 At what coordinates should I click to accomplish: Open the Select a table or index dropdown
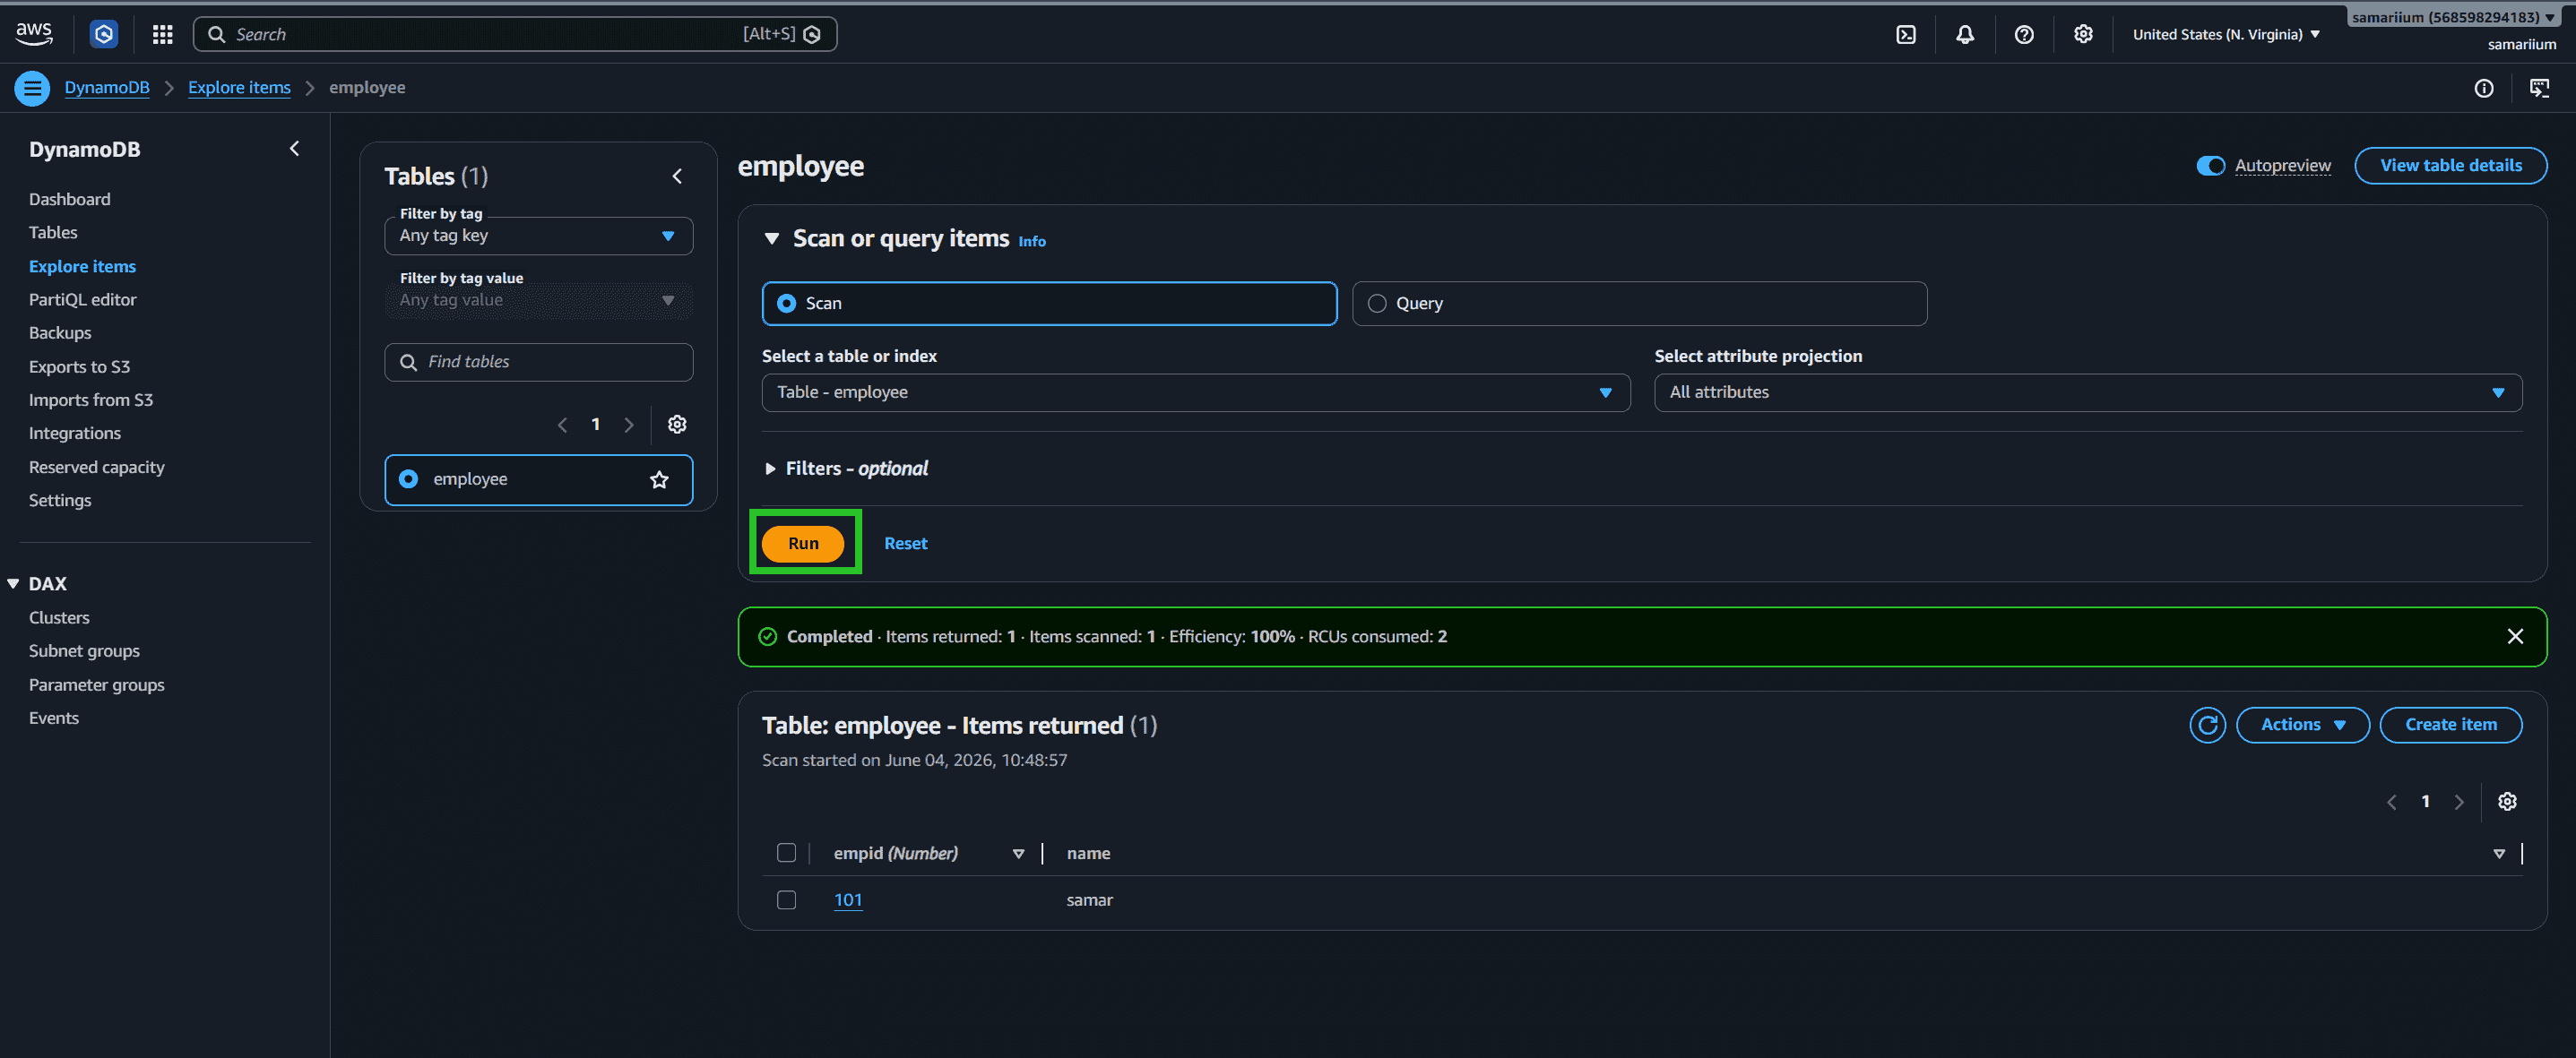click(x=1195, y=392)
